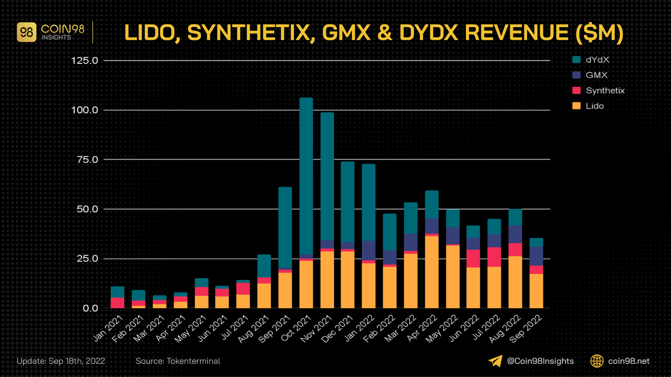Click the Telegram paper plane icon

coord(495,361)
